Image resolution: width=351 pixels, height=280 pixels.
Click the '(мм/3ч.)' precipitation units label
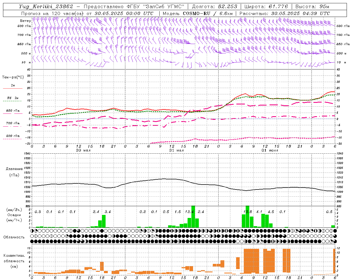click(x=14, y=210)
